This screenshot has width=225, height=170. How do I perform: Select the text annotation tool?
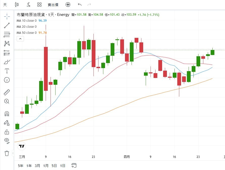tap(7, 71)
